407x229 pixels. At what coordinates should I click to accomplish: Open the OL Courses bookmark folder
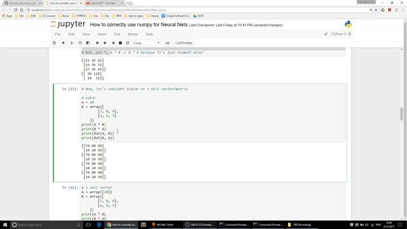(46, 16)
